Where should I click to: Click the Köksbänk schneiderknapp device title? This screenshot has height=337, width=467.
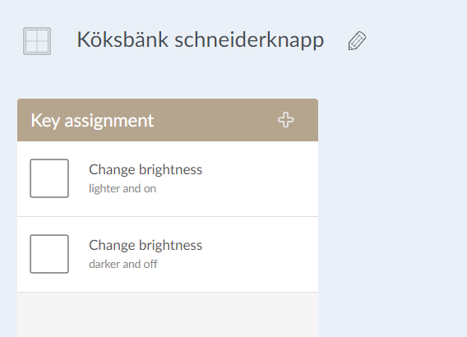(200, 40)
